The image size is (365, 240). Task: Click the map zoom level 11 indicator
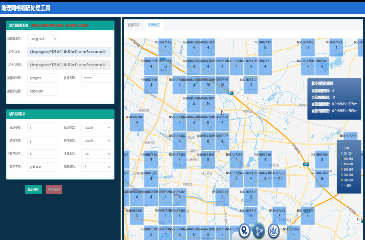[358, 220]
